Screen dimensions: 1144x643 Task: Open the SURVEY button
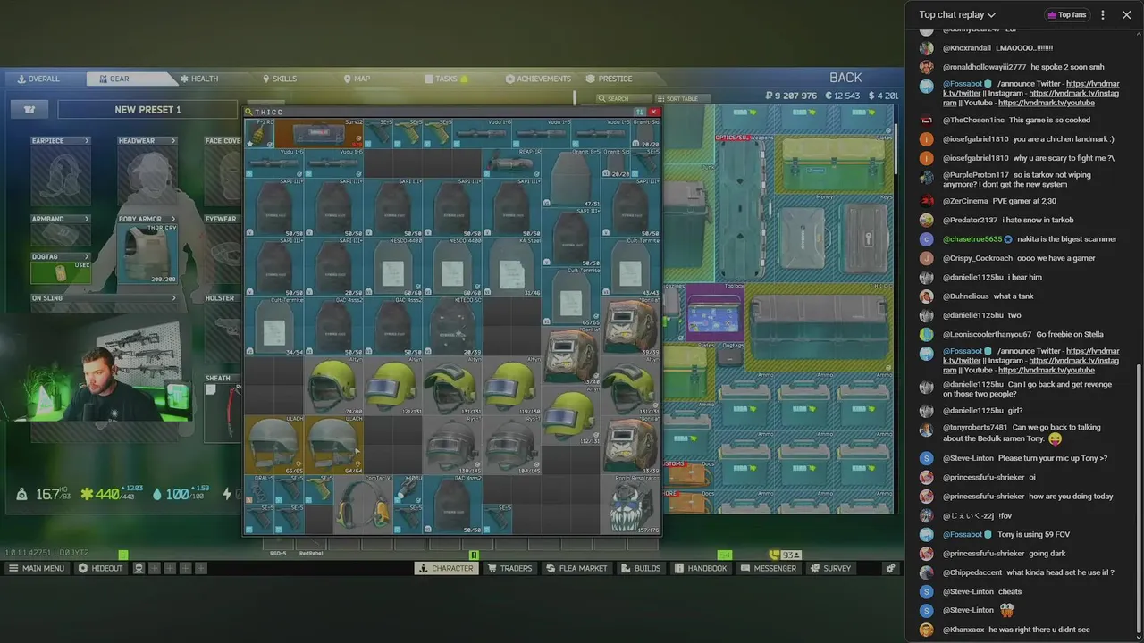pos(830,568)
